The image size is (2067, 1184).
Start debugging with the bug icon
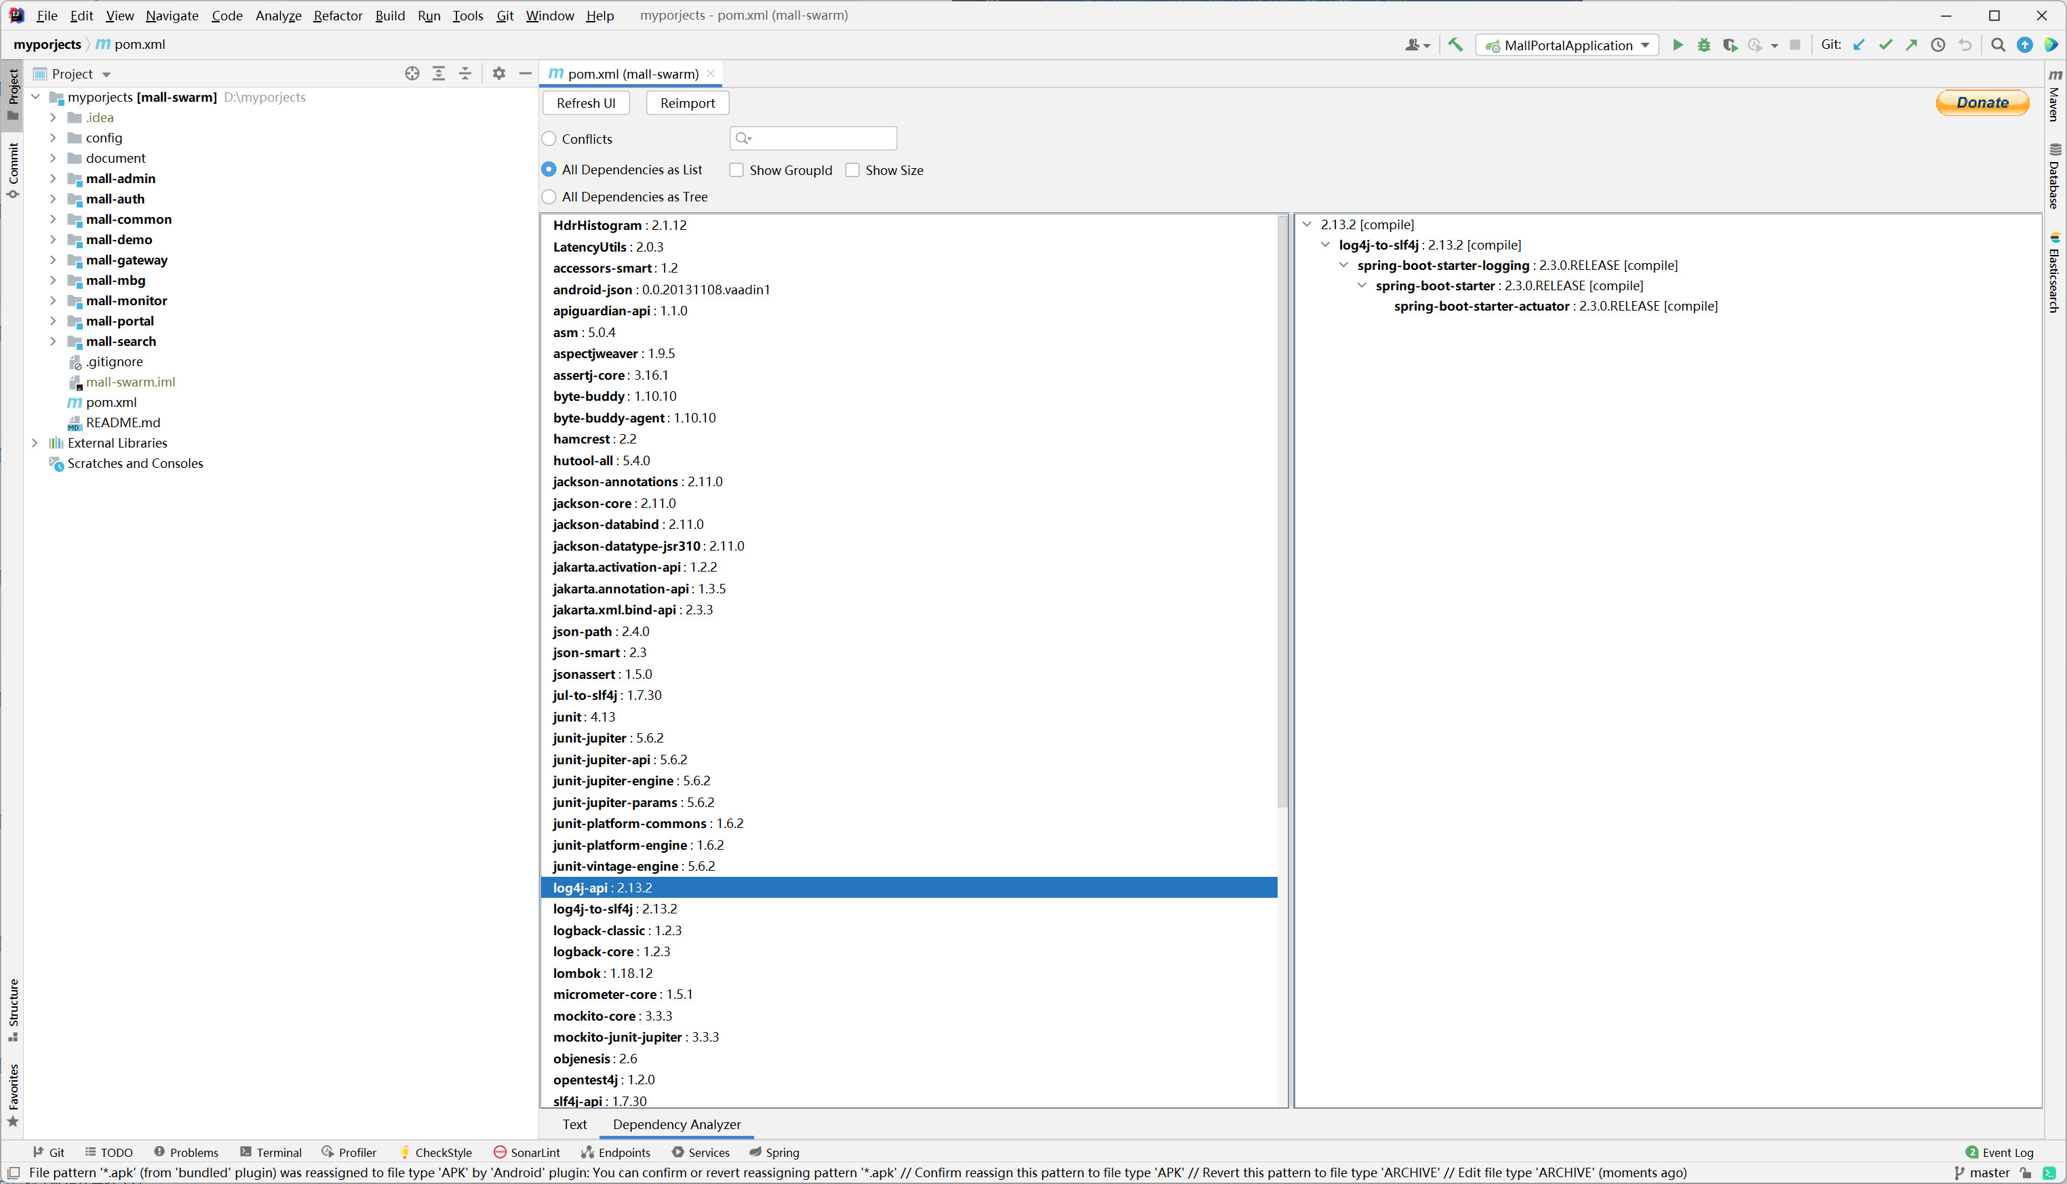pyautogui.click(x=1704, y=45)
